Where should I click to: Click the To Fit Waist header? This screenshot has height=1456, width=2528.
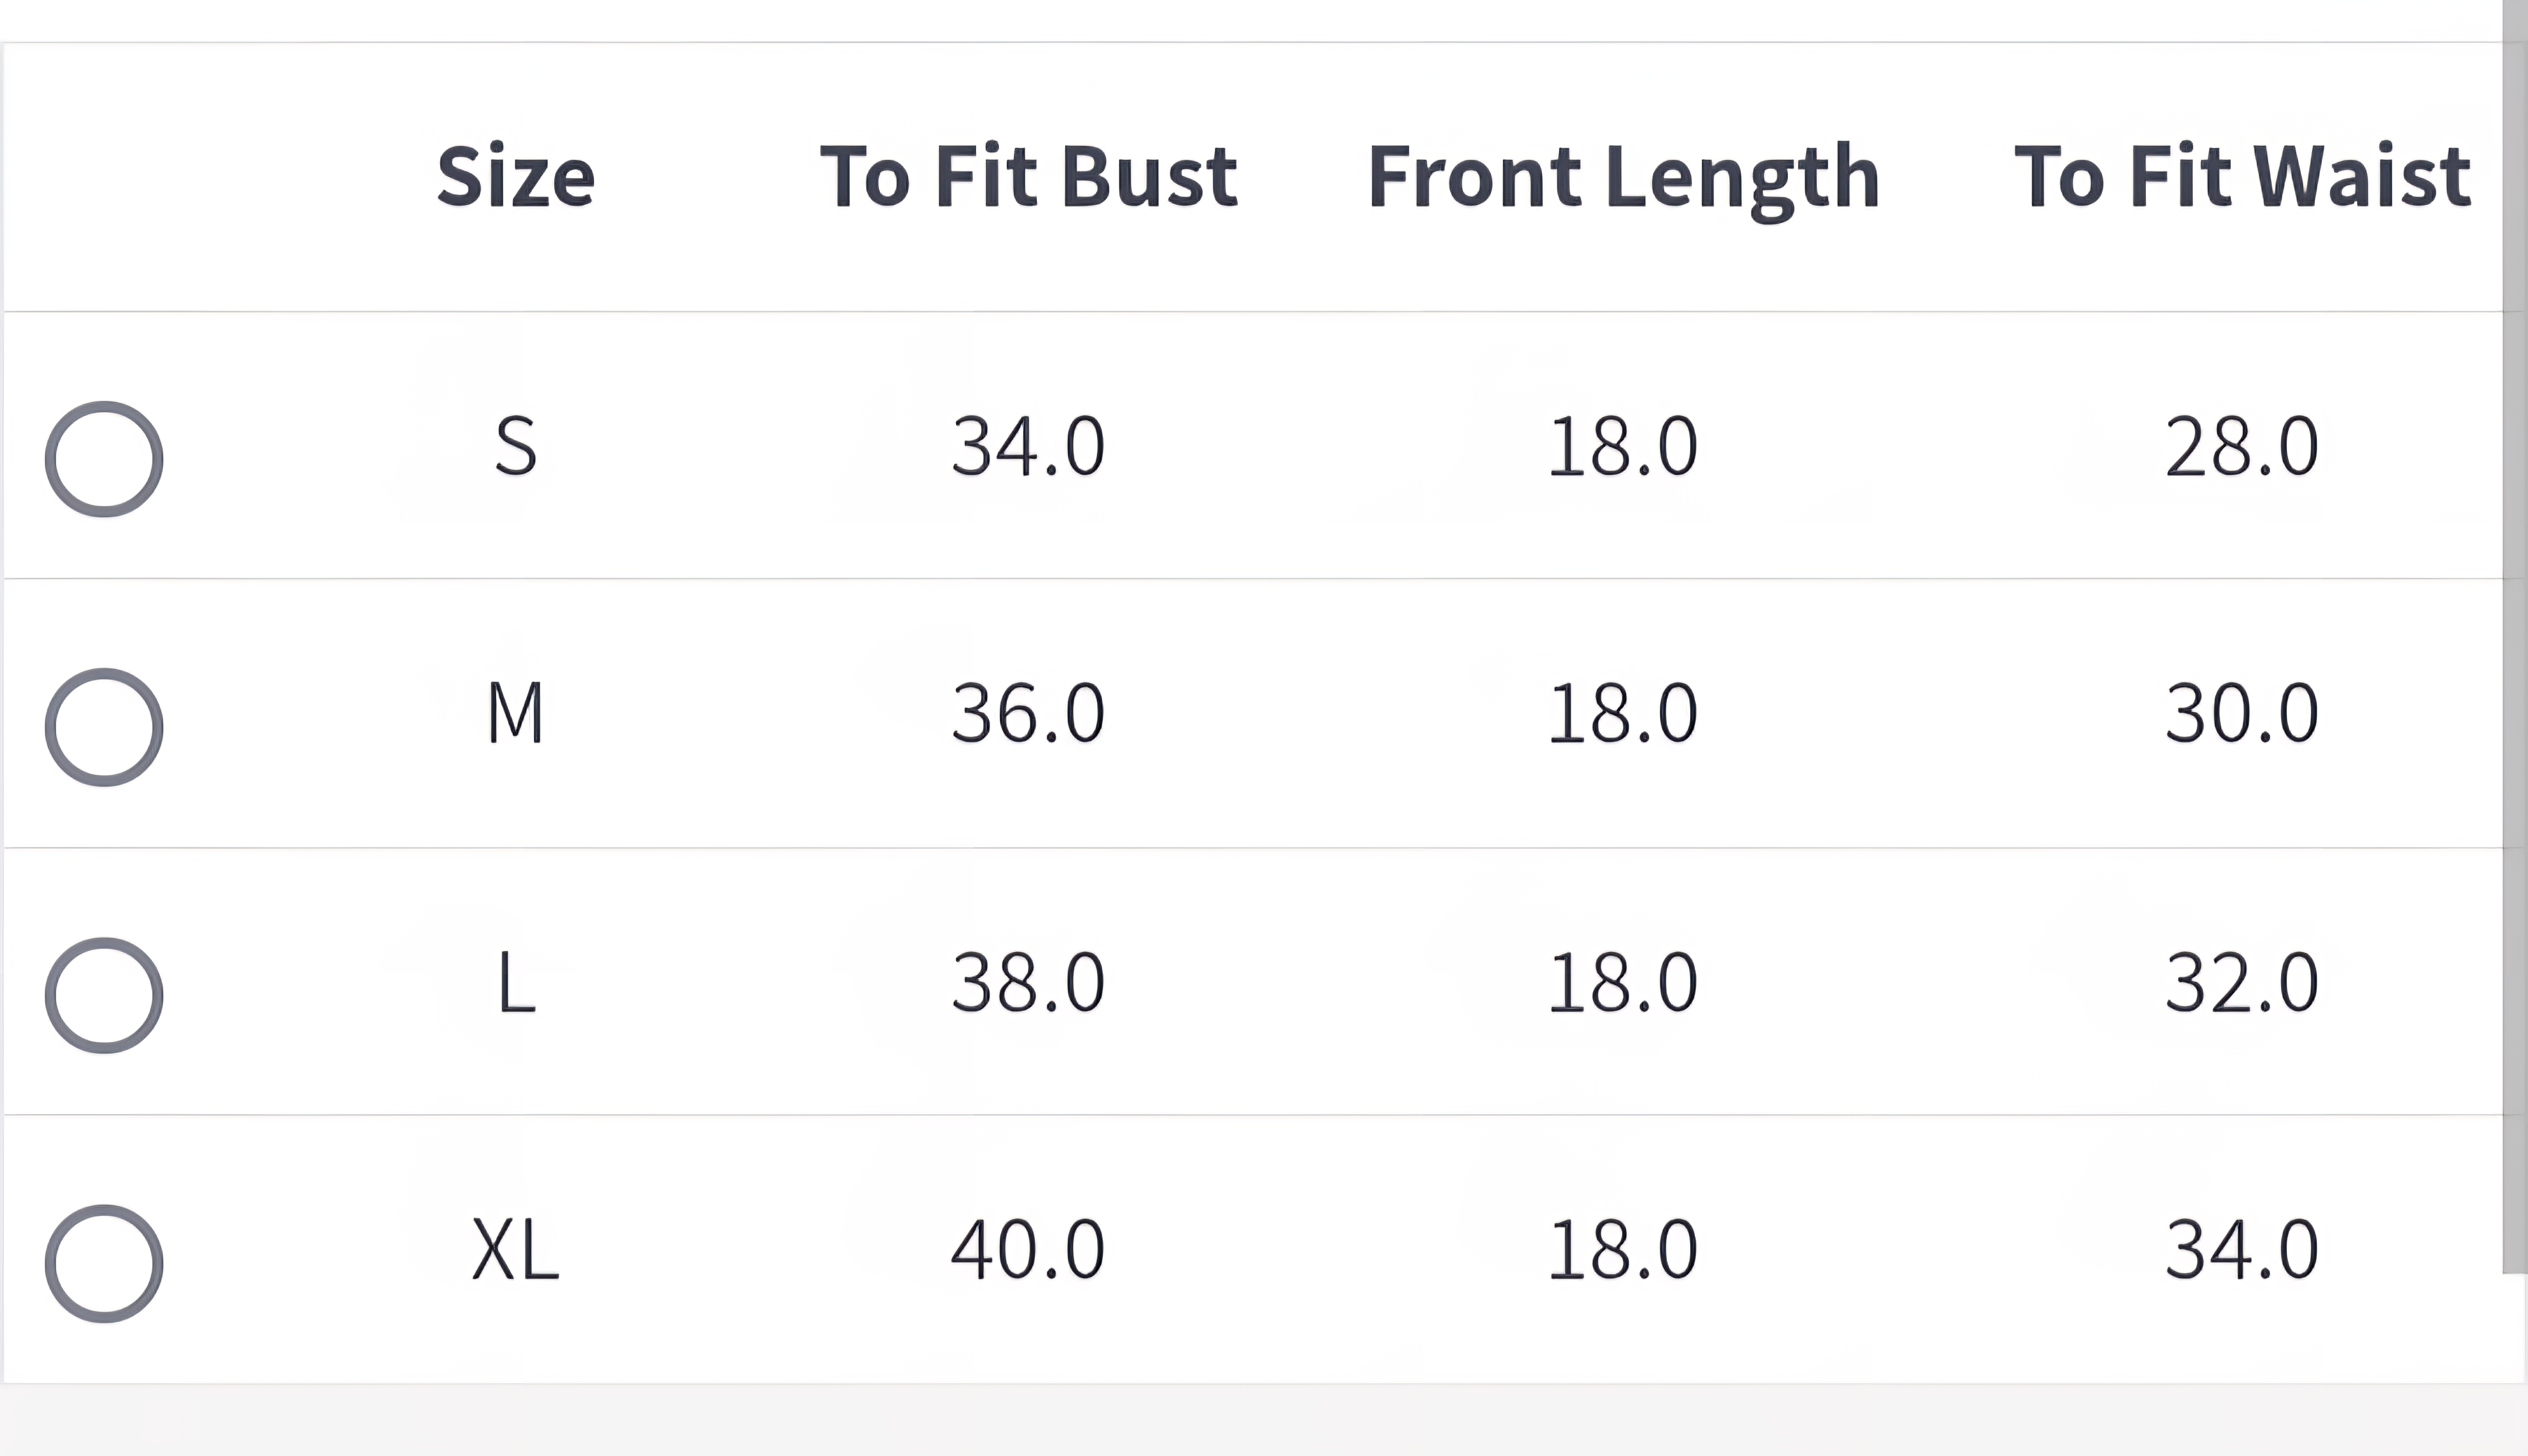tap(2241, 177)
